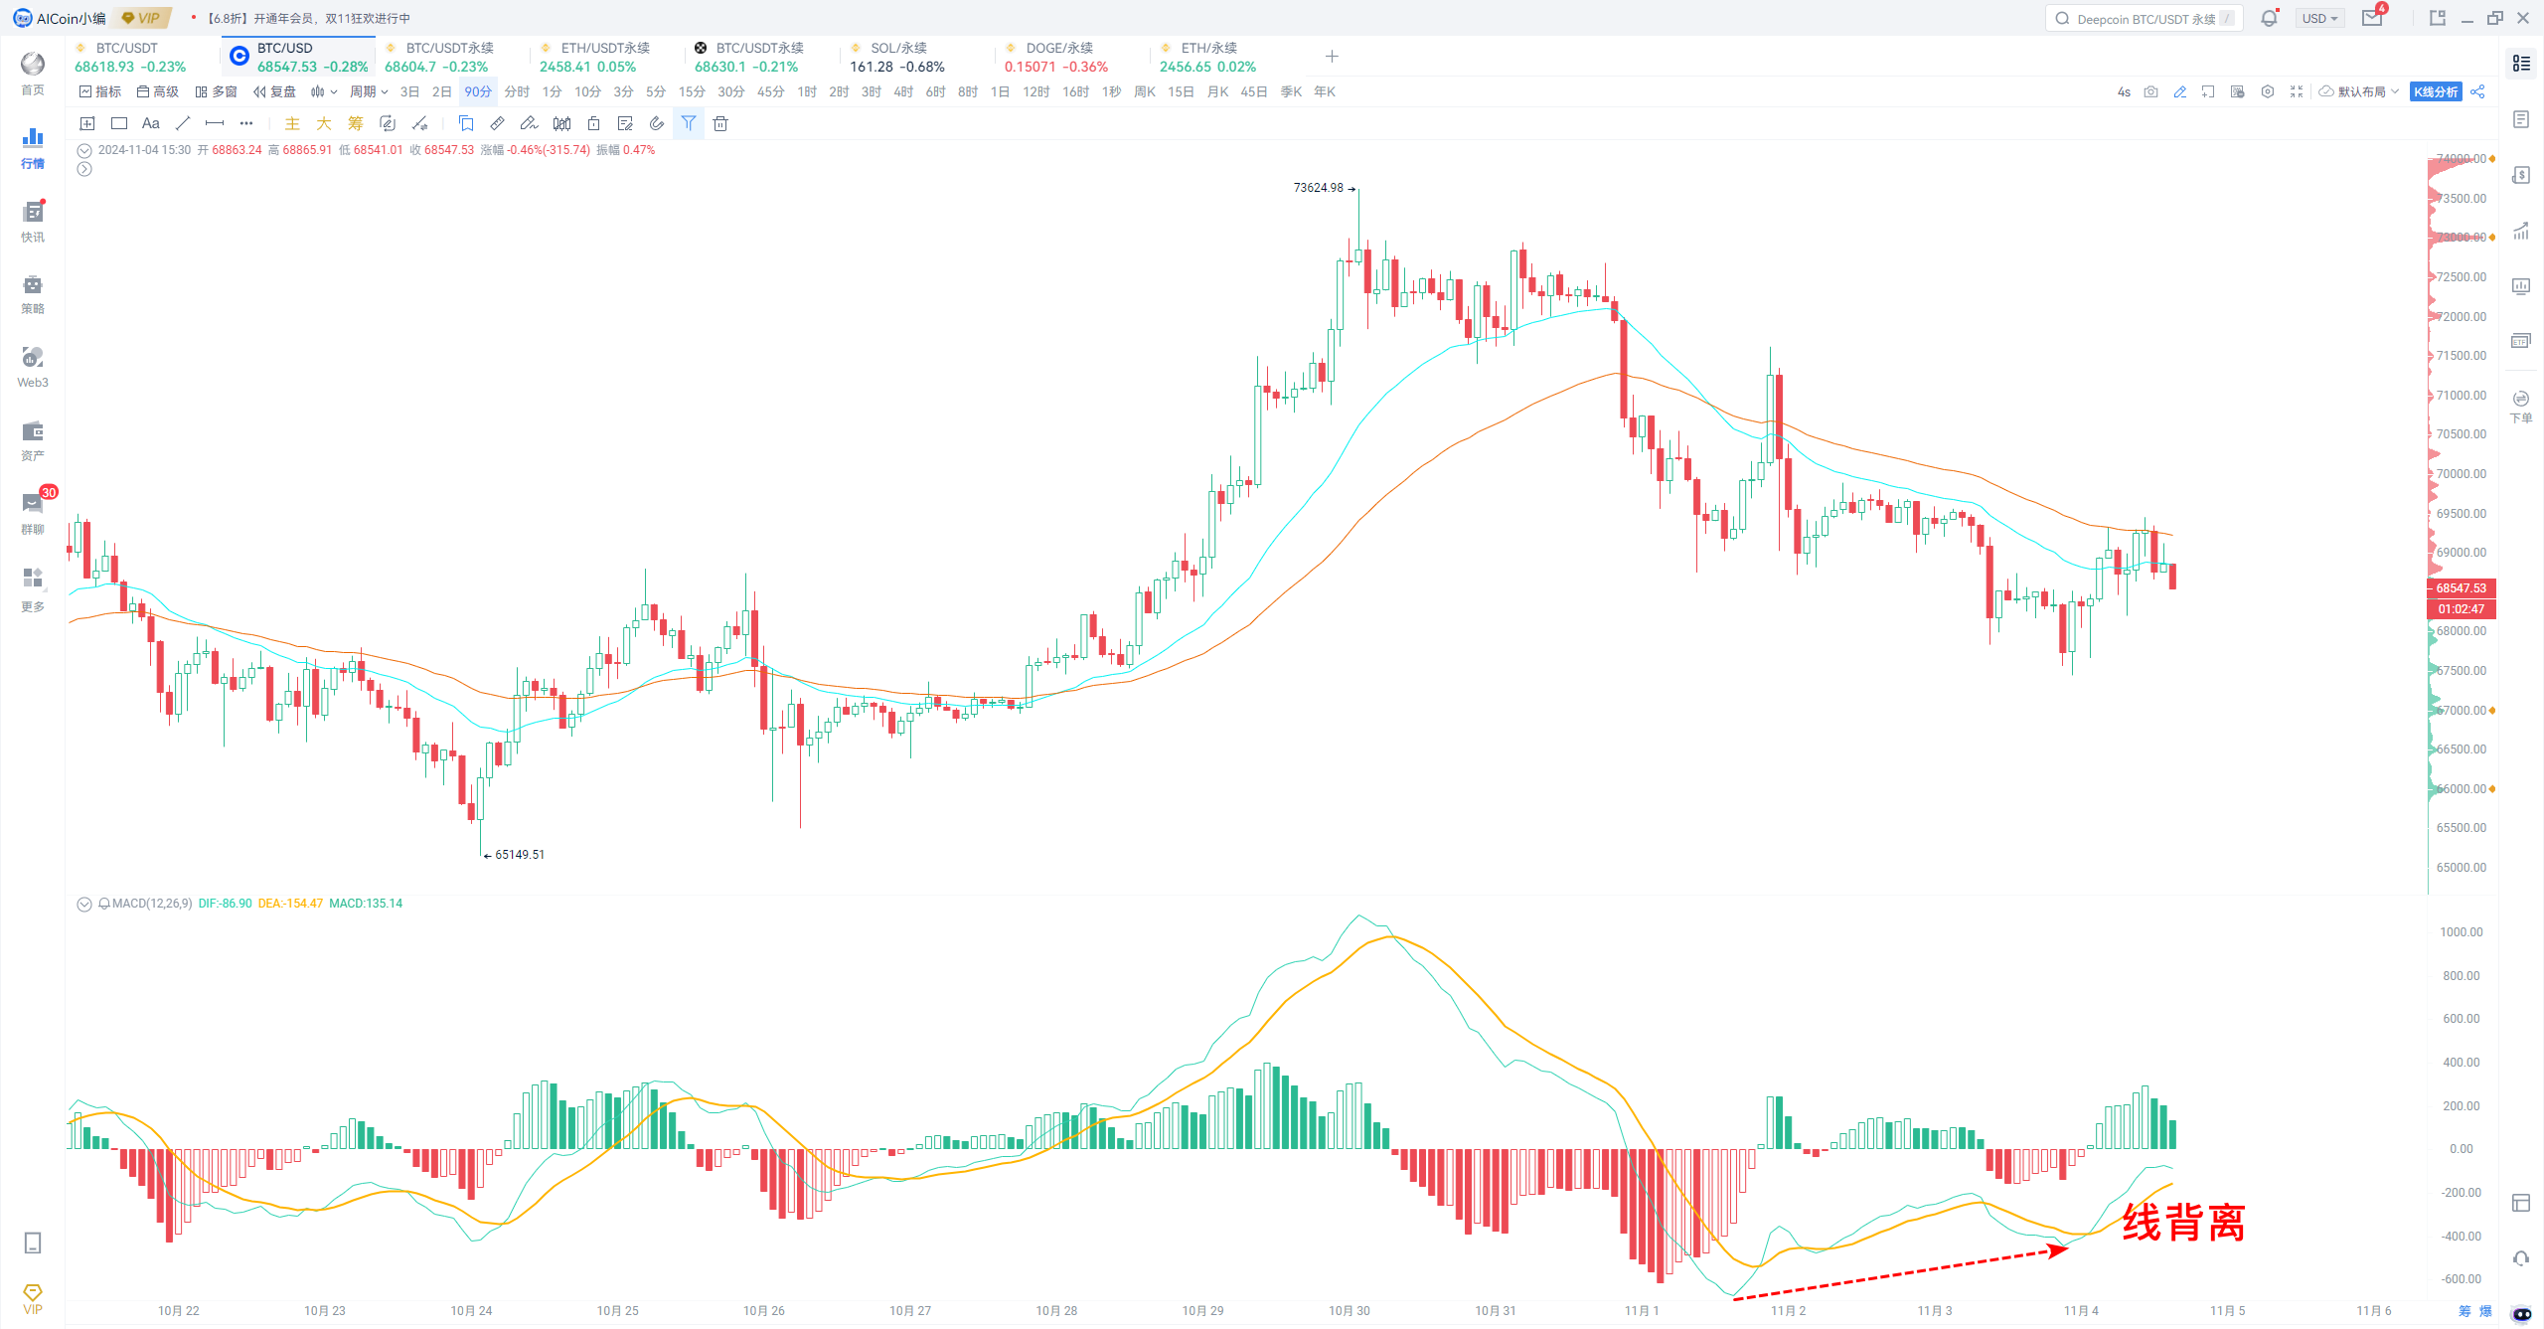The image size is (2544, 1329).
Task: Click the VIP badge beside AICoin小编
Action: [142, 18]
